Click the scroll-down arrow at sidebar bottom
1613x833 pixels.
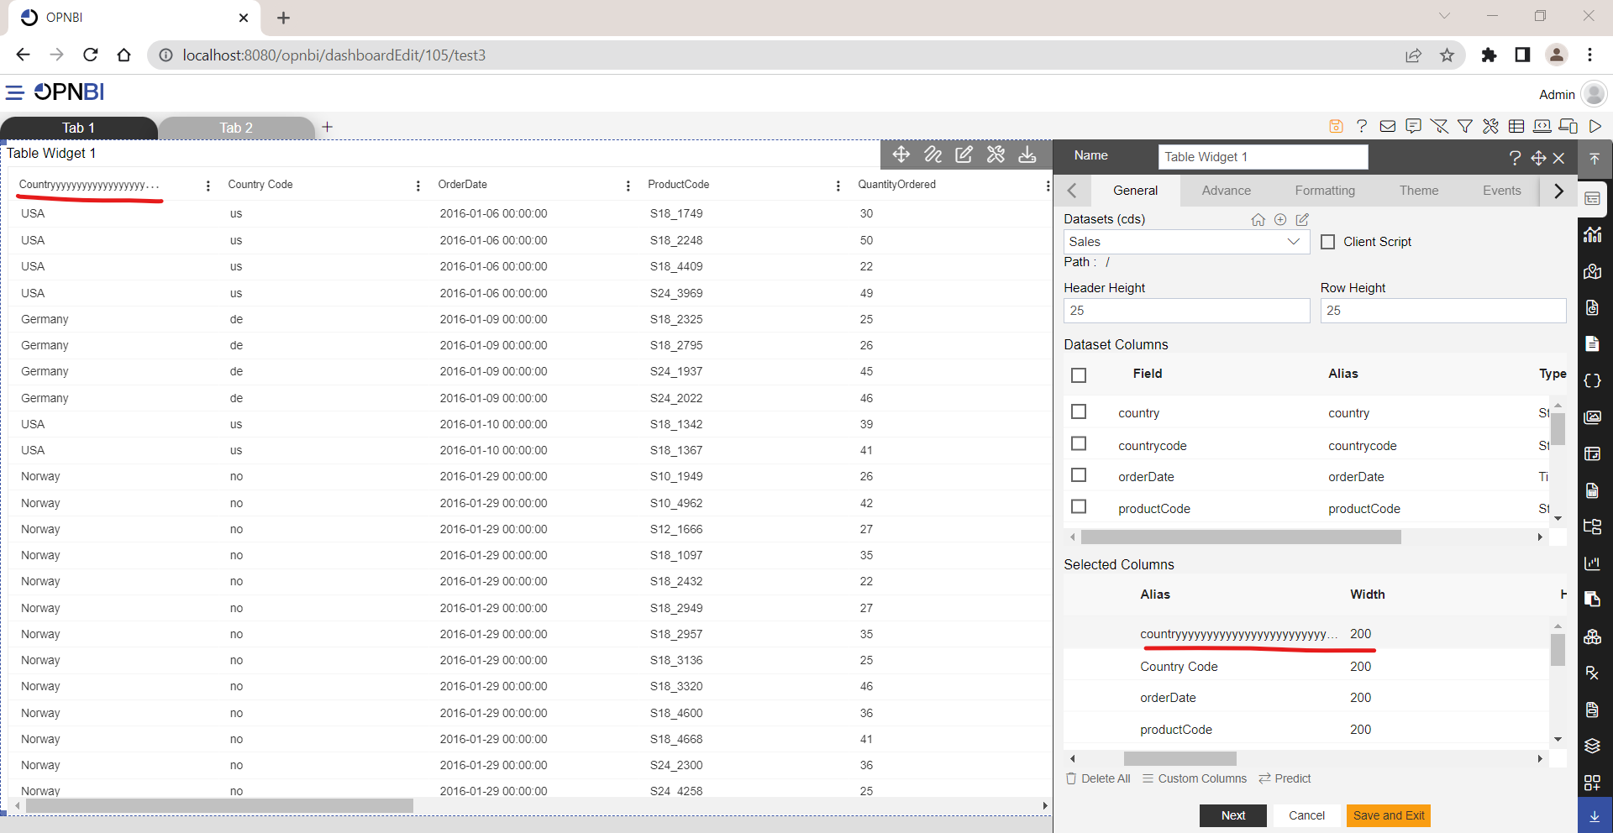pos(1595,816)
